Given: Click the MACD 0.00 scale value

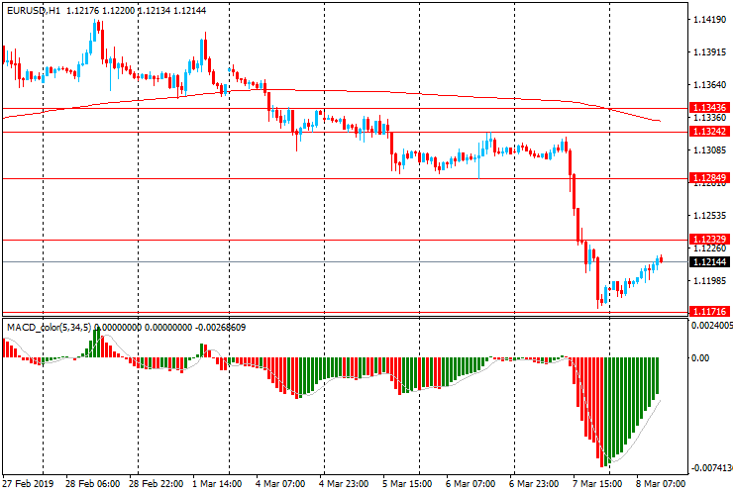Looking at the screenshot, I should pyautogui.click(x=700, y=358).
